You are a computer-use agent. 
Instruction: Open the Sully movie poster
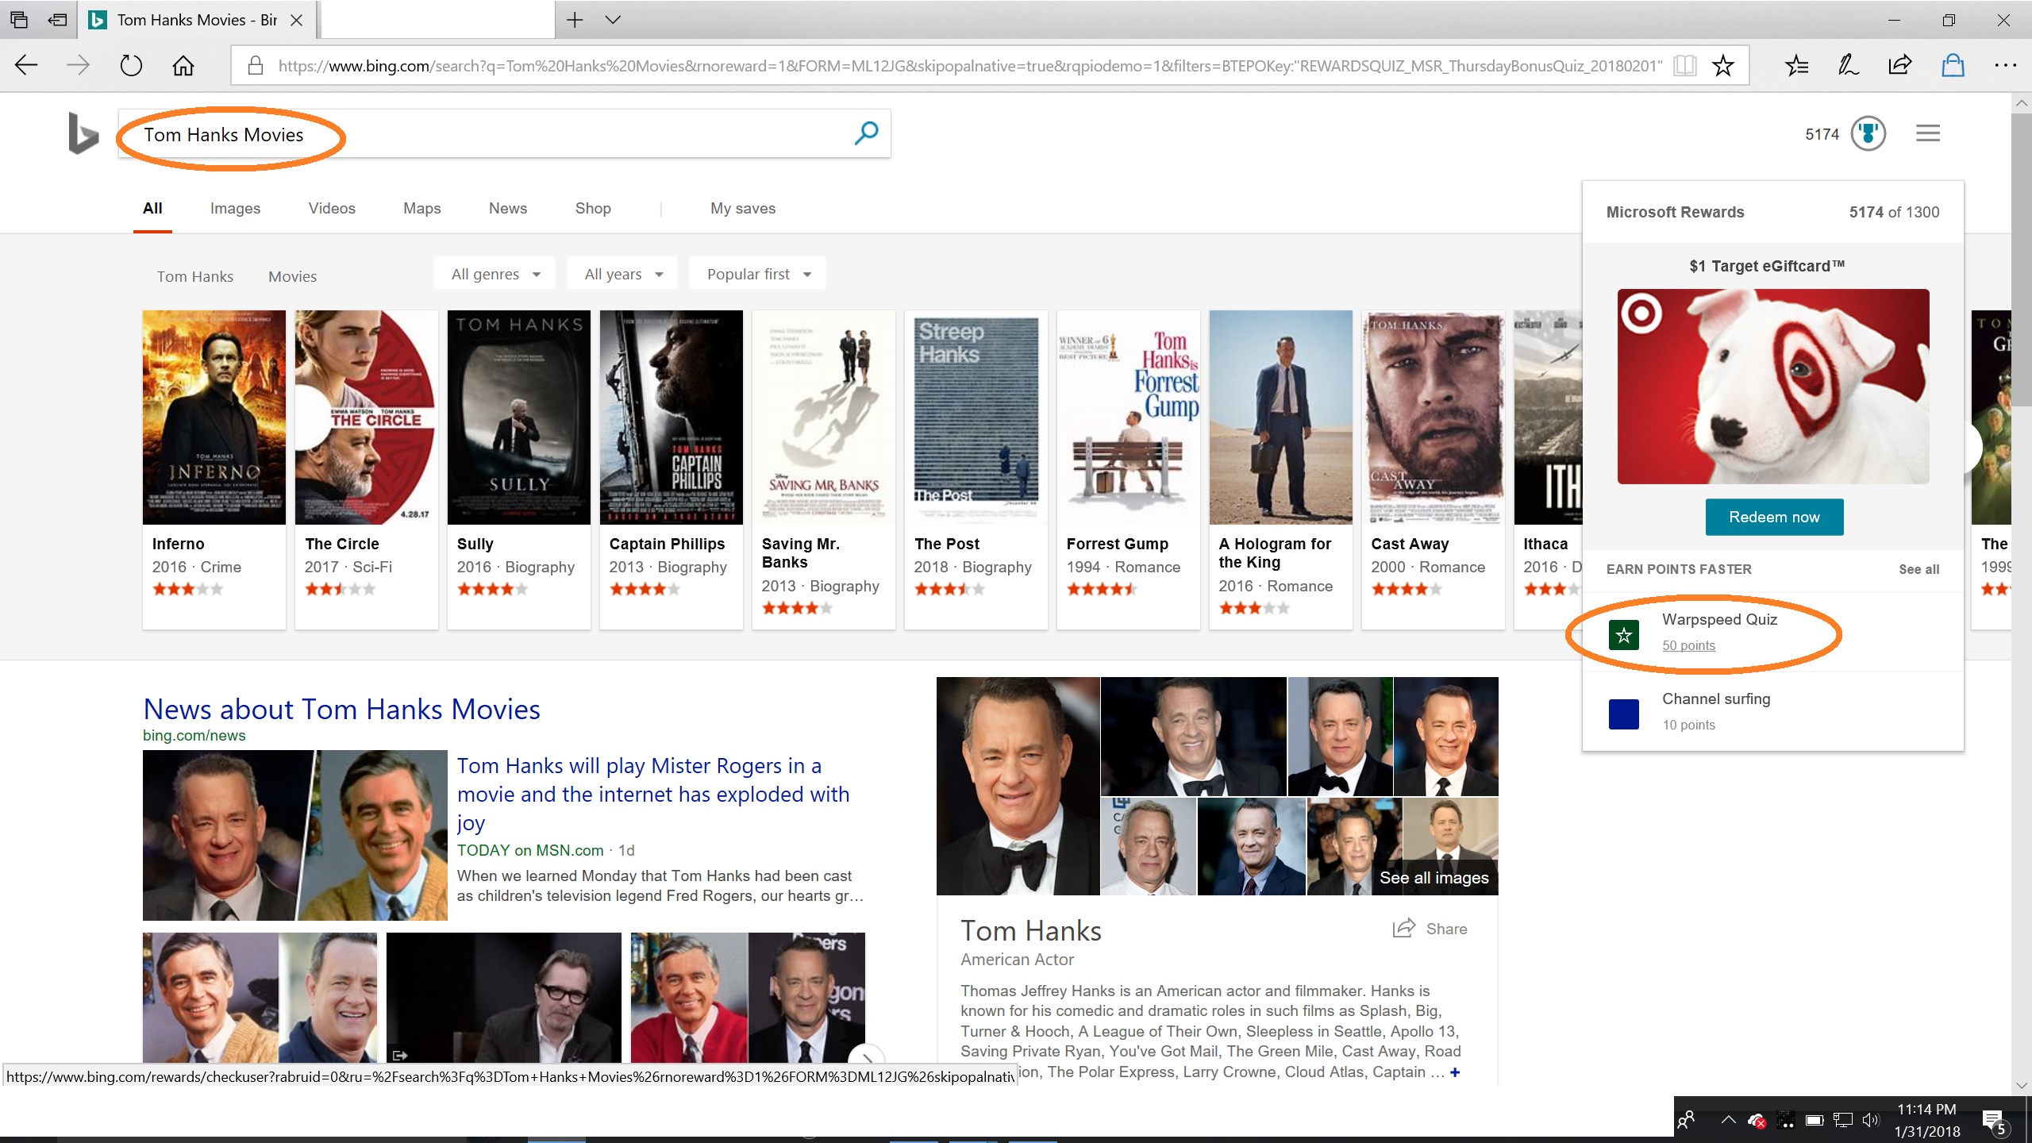(518, 417)
